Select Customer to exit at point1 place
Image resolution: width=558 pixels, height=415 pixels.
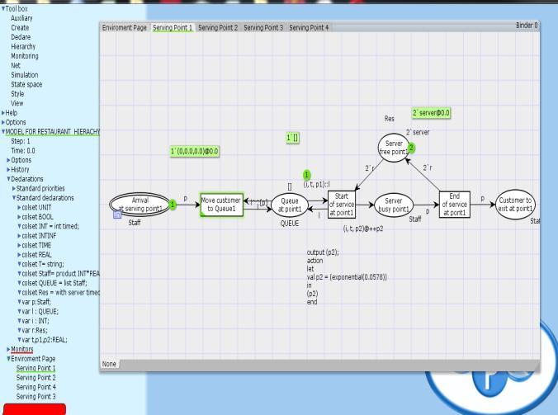coord(515,205)
